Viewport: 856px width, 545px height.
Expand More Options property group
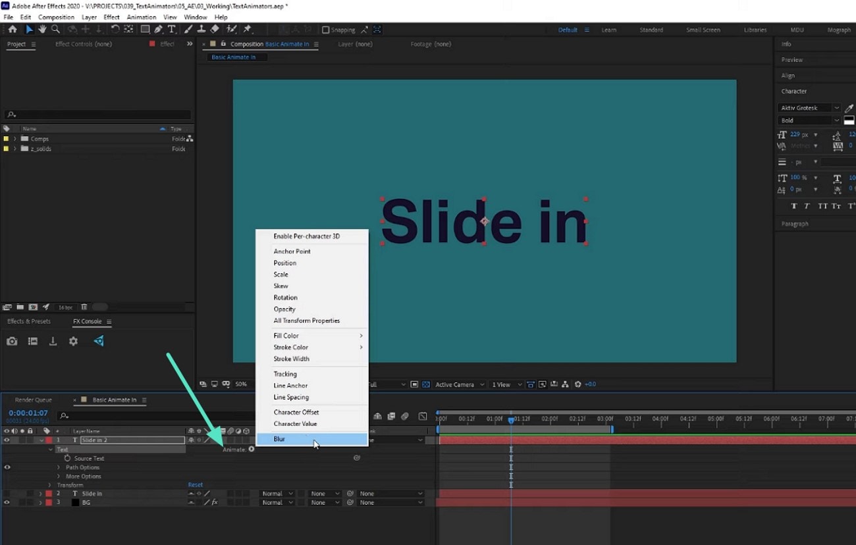(x=59, y=477)
